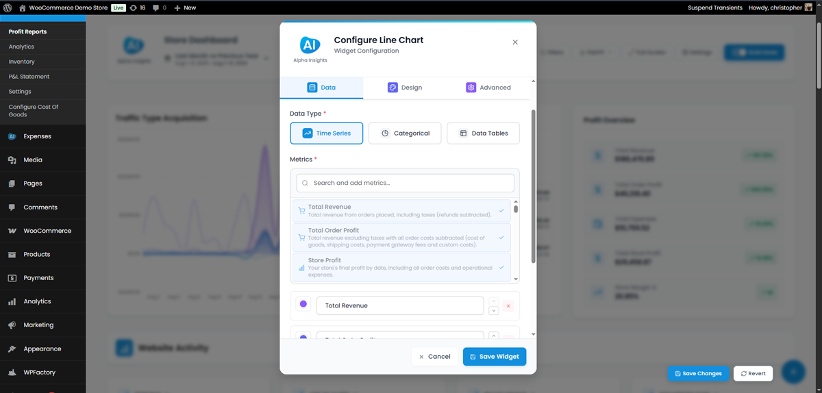Click the updates icon showing 16
This screenshot has width=822, height=393.
[137, 8]
